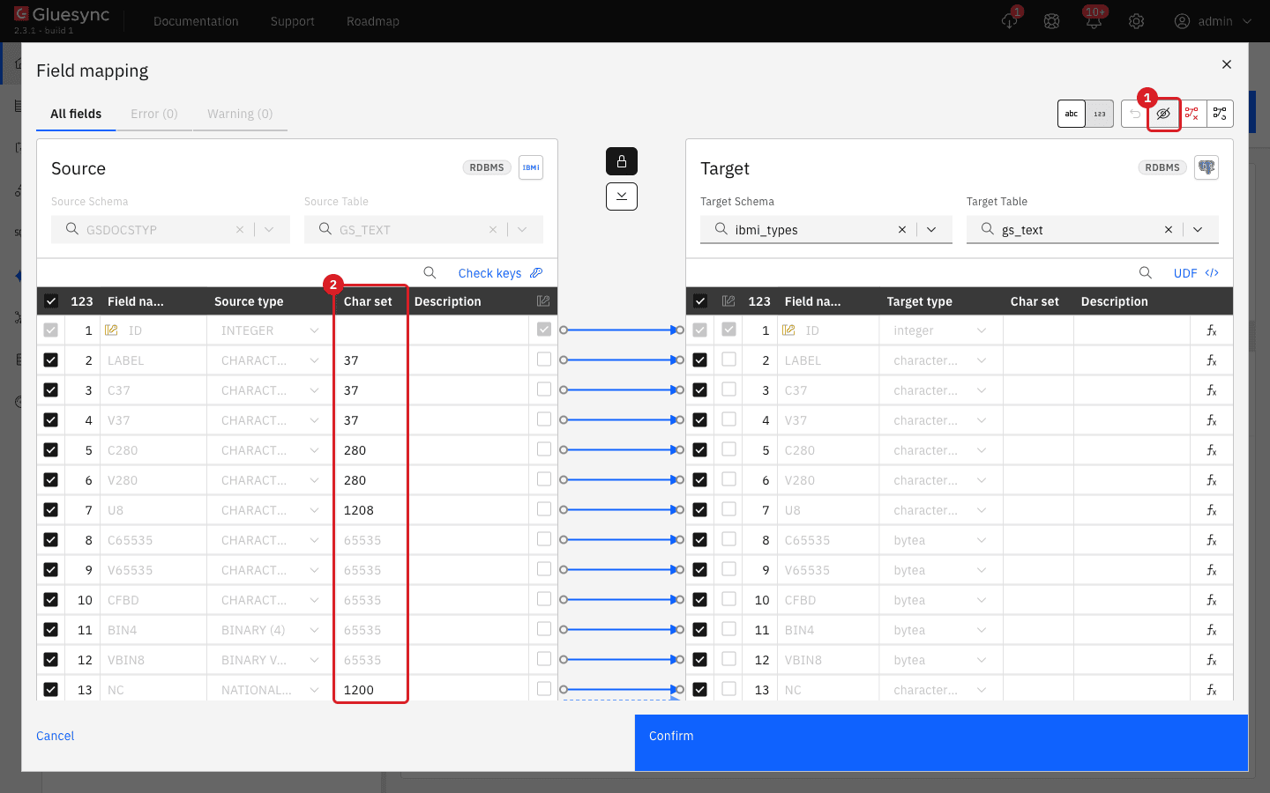Clear the Target Schema ibmi_types value
The image size is (1270, 793).
click(x=902, y=230)
